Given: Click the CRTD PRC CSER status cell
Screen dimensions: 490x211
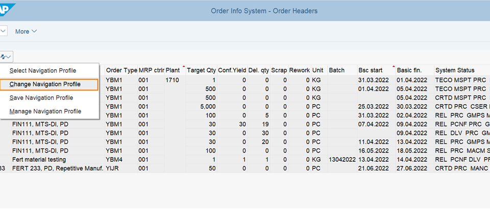Looking at the screenshot, I should [462, 106].
